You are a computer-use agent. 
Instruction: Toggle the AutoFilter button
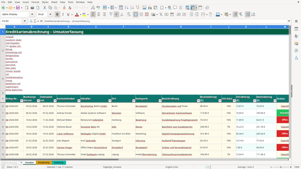click(138, 8)
